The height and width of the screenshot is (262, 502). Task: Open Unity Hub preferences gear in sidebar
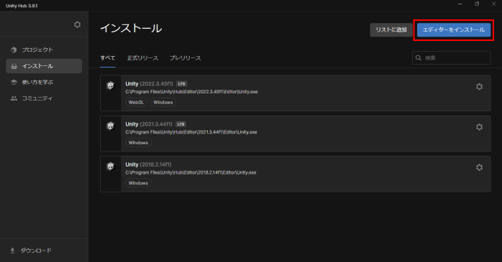[x=77, y=24]
